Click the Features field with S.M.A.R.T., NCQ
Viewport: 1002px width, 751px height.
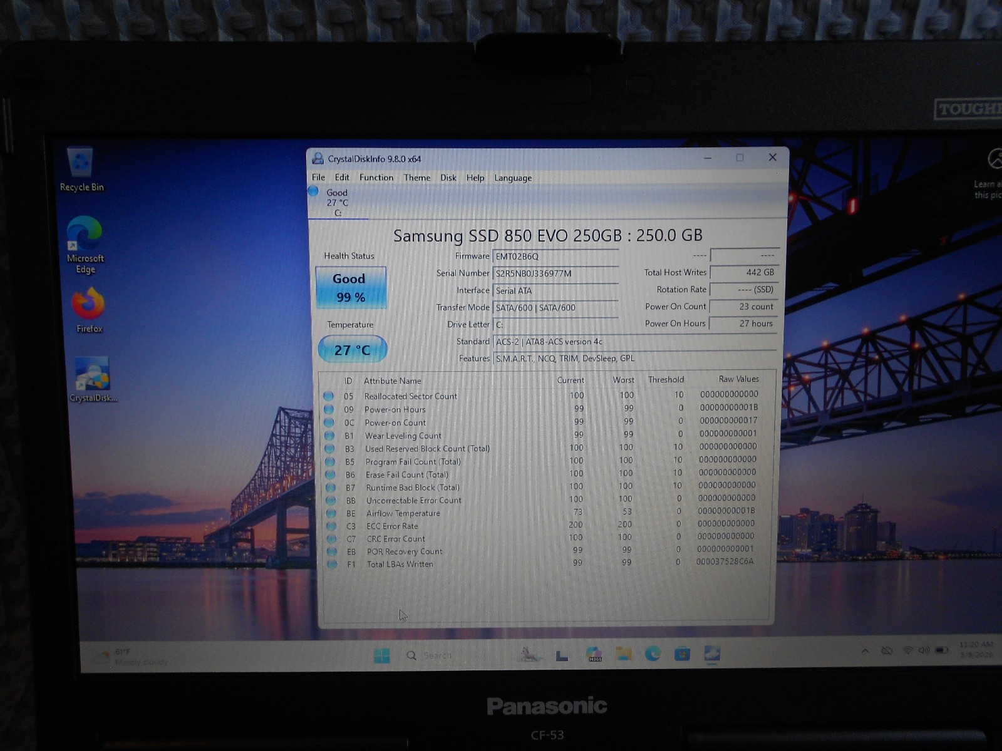(635, 359)
